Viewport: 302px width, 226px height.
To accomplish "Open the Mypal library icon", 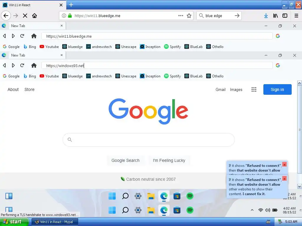I will (275, 16).
